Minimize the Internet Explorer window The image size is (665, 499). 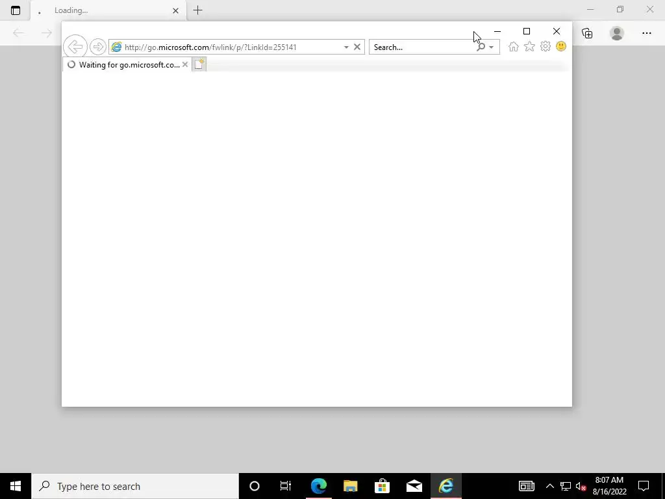pos(497,31)
